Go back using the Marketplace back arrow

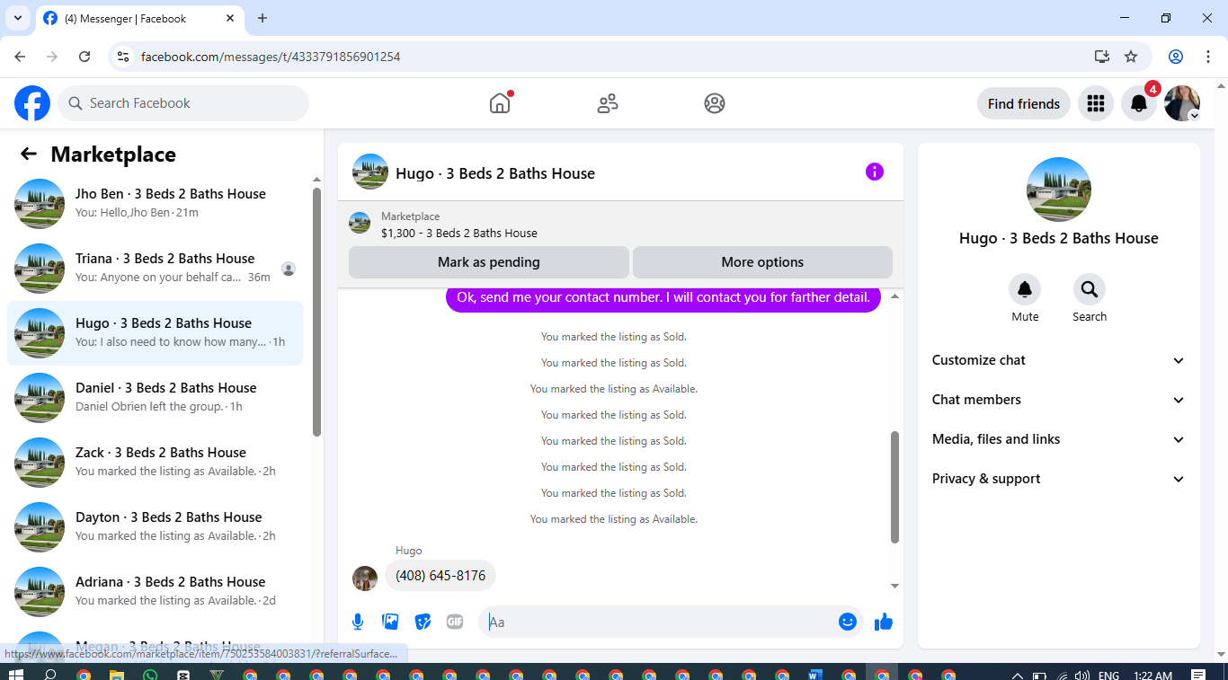pyautogui.click(x=29, y=154)
